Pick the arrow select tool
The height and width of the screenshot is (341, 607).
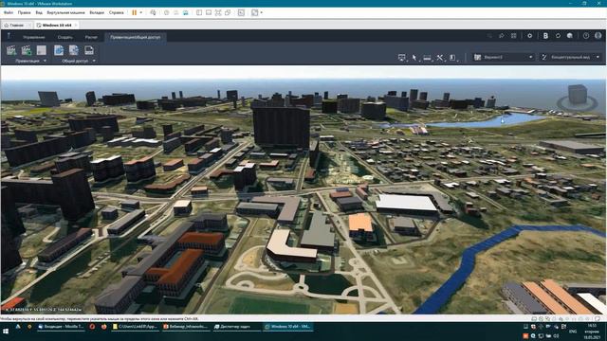(414, 58)
